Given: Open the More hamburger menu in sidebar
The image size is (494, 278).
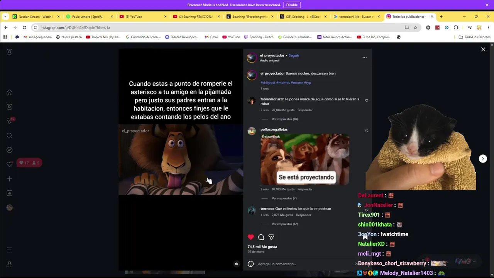Looking at the screenshot, I should click(10, 250).
